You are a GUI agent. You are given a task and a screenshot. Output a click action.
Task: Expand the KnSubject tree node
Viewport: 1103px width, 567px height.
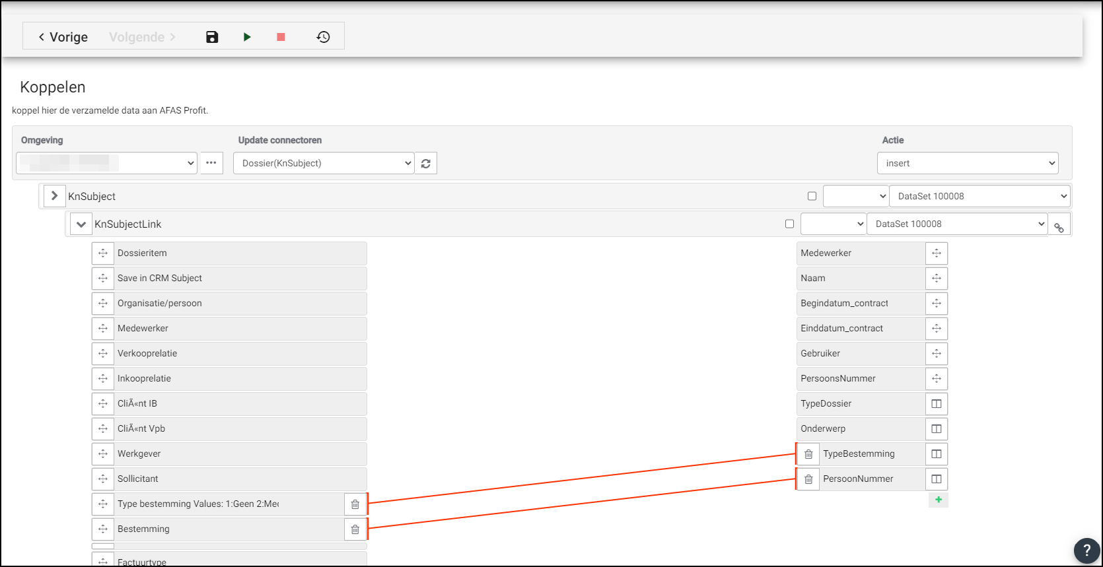(54, 196)
